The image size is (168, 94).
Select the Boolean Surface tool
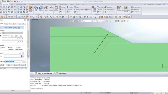click(41, 9)
